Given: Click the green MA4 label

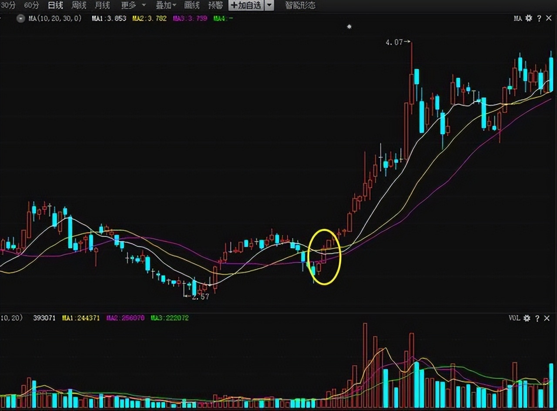Looking at the screenshot, I should (x=223, y=19).
